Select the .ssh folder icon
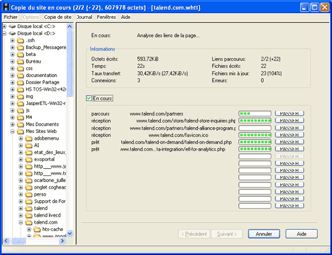Viewport: 332px width, 255px height. [x=20, y=40]
